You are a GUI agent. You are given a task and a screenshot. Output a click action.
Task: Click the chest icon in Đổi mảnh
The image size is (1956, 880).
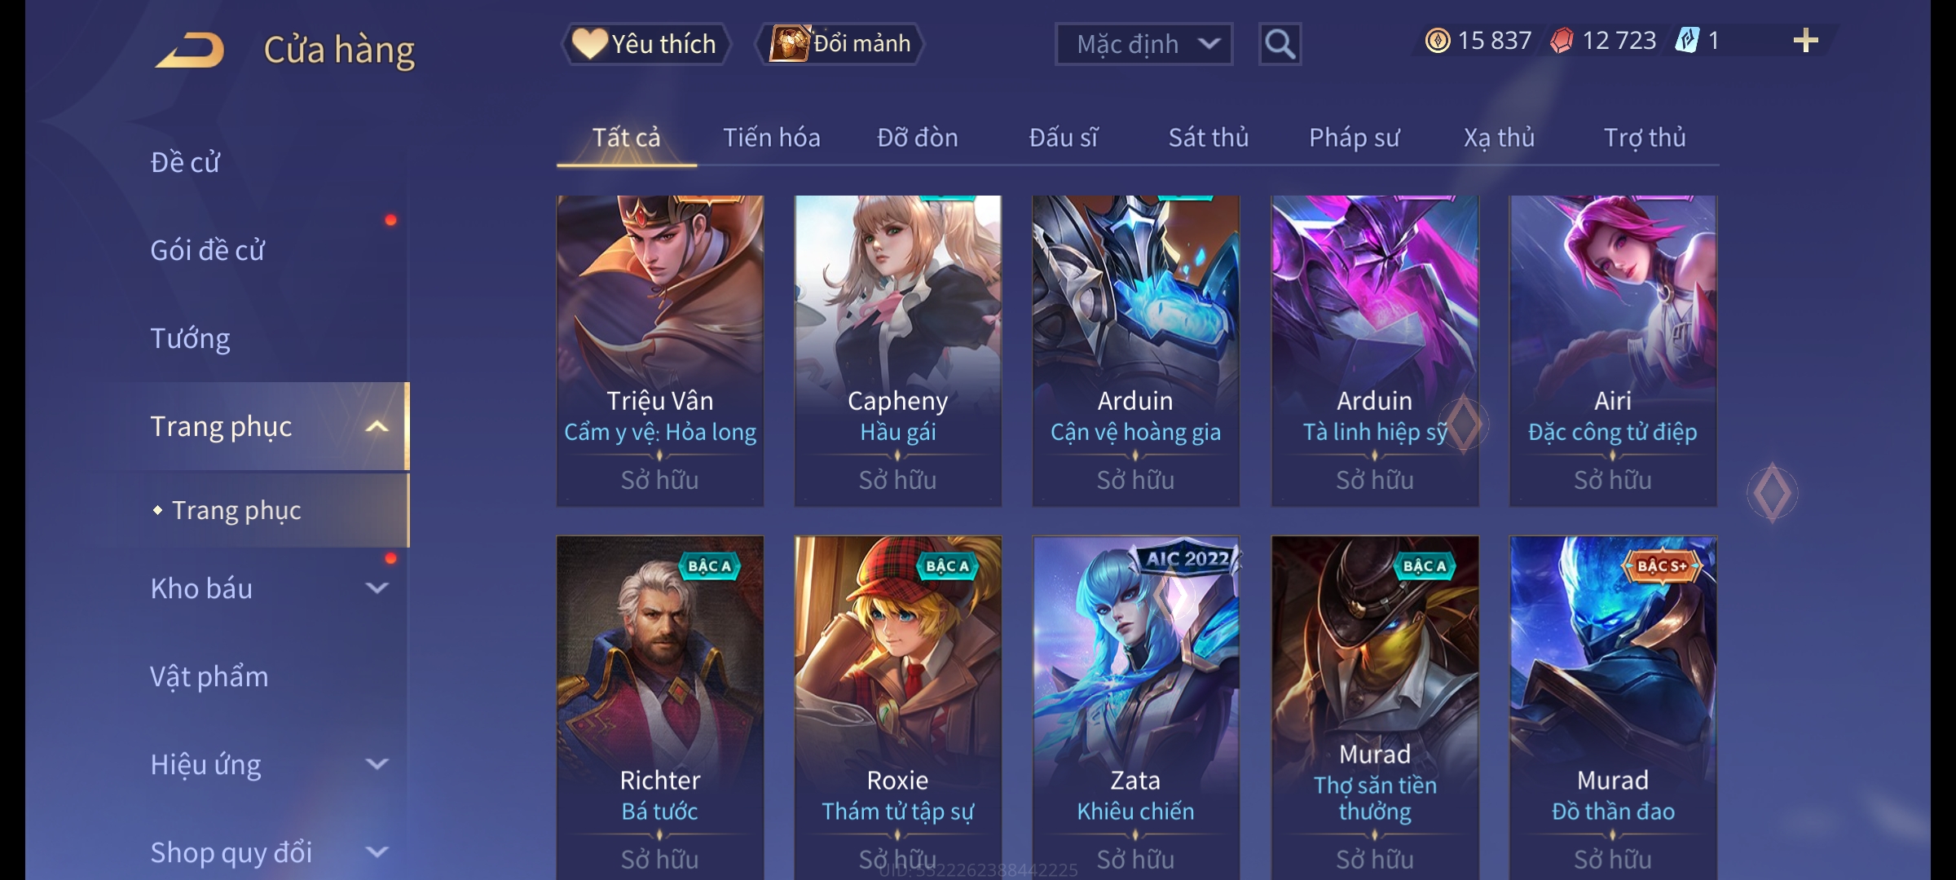pos(789,43)
